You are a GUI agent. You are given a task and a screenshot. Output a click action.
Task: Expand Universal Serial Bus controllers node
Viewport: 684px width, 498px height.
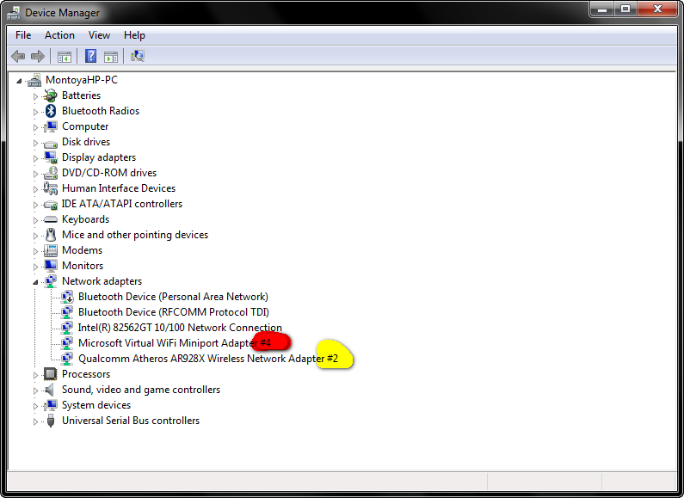point(35,421)
